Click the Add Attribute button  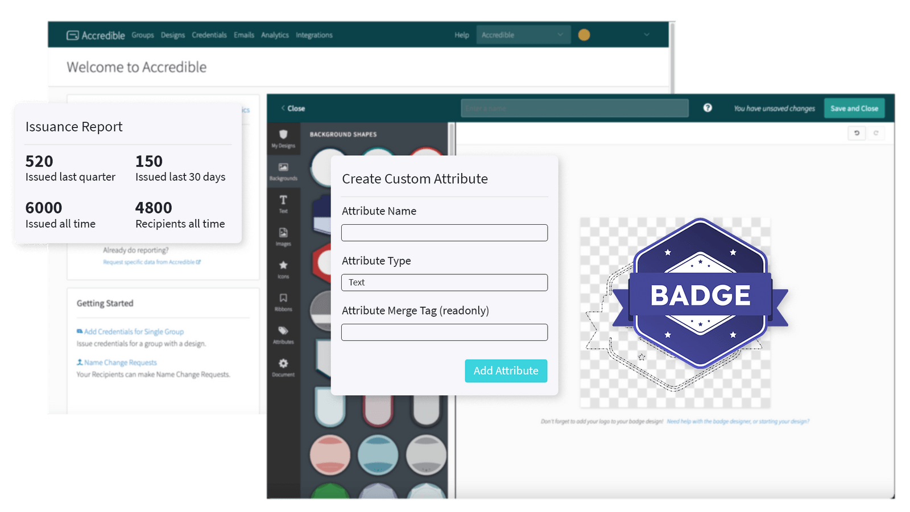point(506,370)
